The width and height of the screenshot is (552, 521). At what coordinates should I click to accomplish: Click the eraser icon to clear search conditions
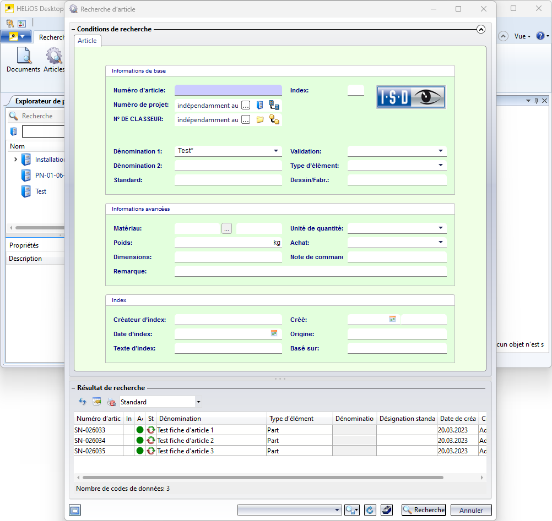[x=387, y=510]
